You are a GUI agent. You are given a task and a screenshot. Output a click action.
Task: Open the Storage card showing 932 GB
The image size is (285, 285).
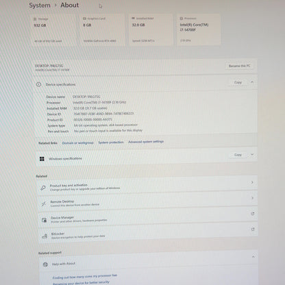pos(53,30)
